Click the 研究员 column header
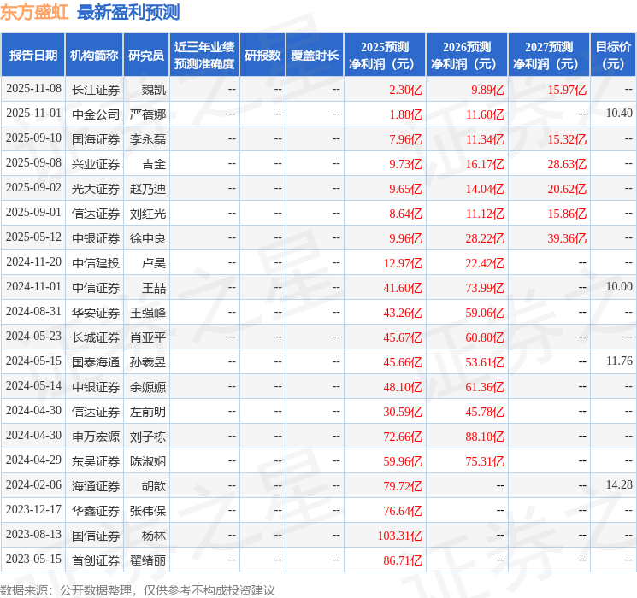The width and height of the screenshot is (637, 598). click(146, 55)
